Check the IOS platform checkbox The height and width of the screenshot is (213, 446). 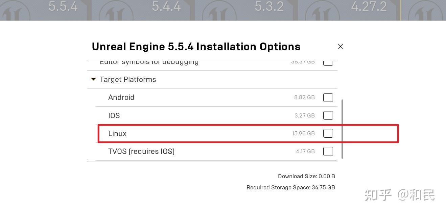point(328,115)
